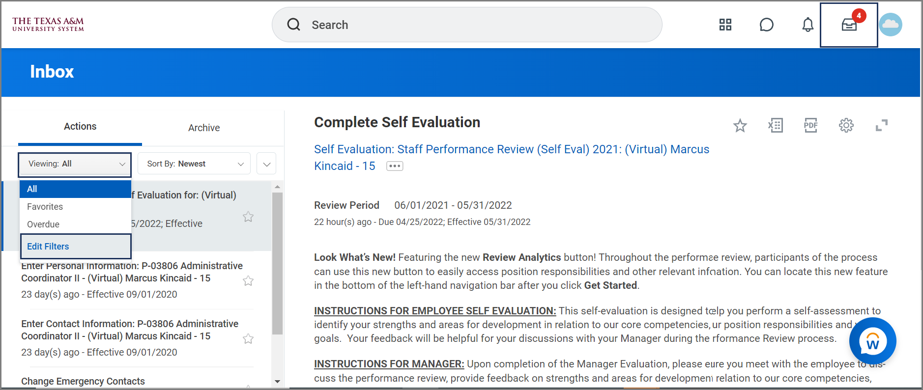Open the notifications bell
Viewport: 923px width, 390px height.
coord(808,25)
